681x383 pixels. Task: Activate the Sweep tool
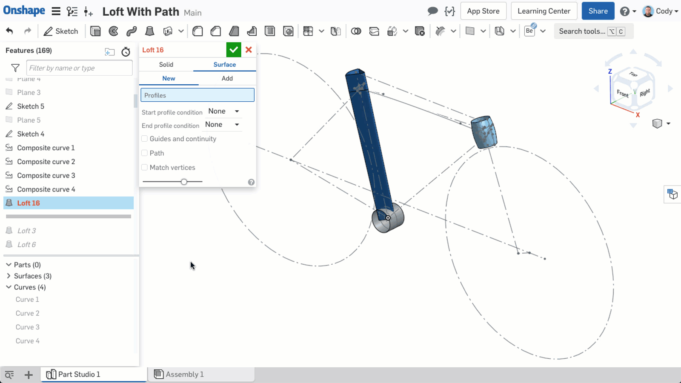(131, 31)
